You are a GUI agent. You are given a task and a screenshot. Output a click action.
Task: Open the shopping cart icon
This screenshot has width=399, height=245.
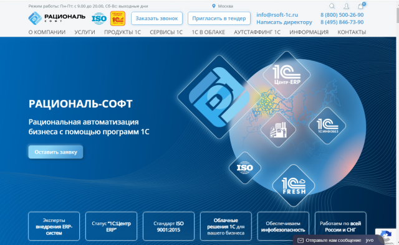coord(361,6)
